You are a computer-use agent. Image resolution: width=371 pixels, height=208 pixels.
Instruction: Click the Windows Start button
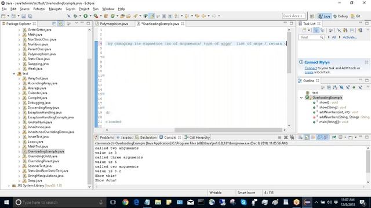[x=6, y=202]
